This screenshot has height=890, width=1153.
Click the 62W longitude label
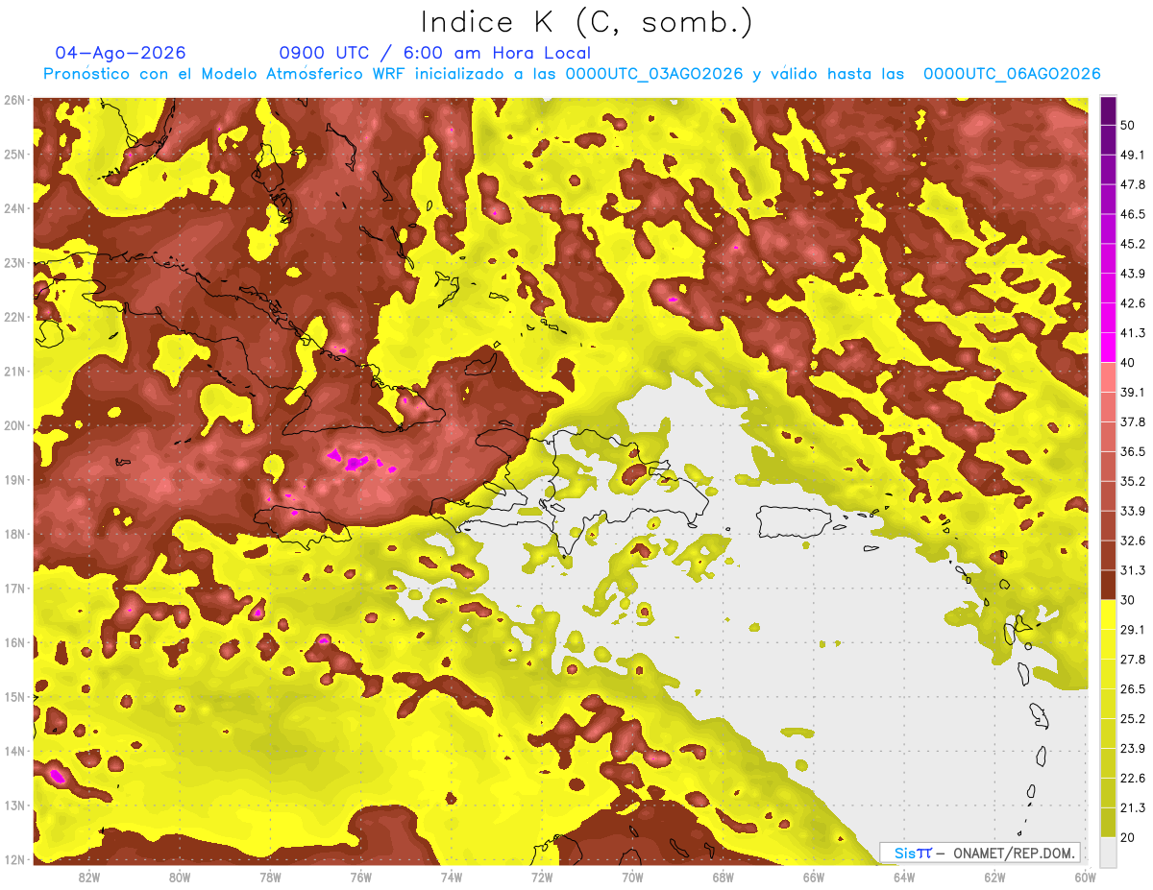tap(995, 878)
